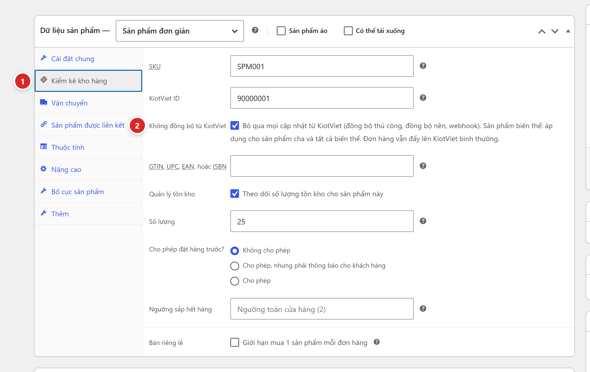Image resolution: width=590 pixels, height=372 pixels.
Task: Open the Thuộc tính tab
Action: click(88, 147)
